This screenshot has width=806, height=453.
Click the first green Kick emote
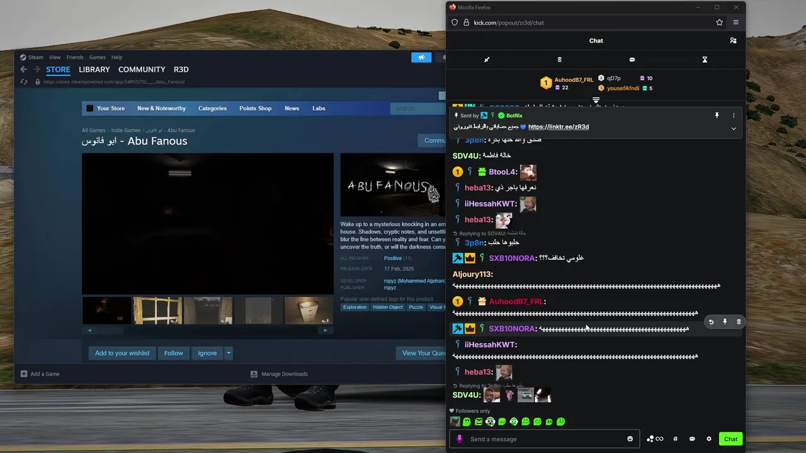coord(467,422)
